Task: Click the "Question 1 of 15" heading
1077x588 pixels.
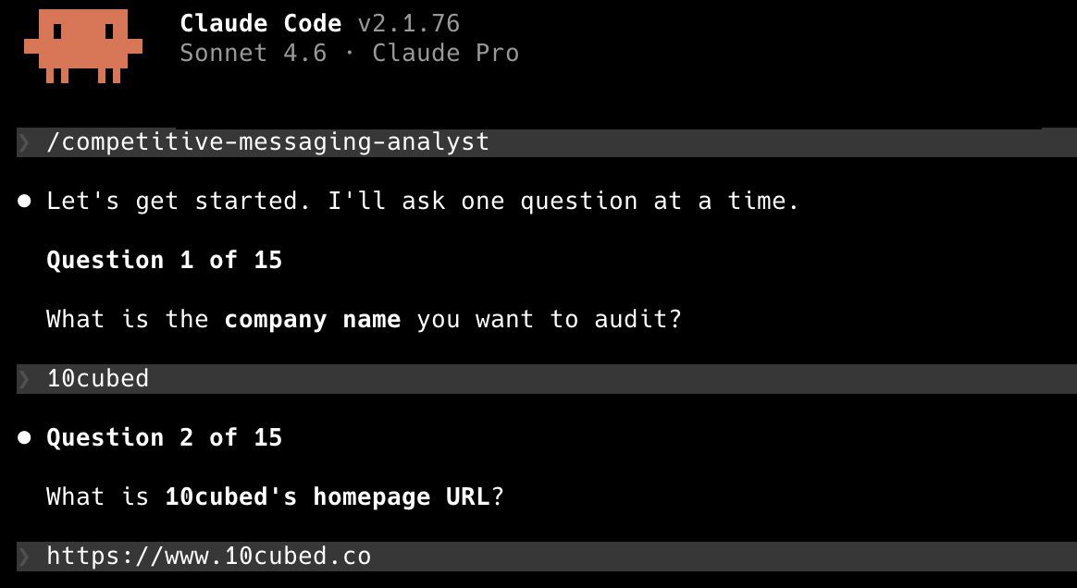Action: [164, 261]
